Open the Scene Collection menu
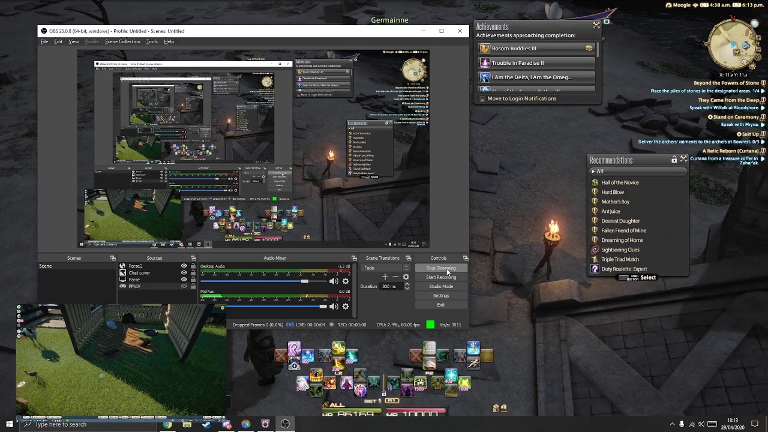Screen dimensions: 768x432 tap(122, 41)
